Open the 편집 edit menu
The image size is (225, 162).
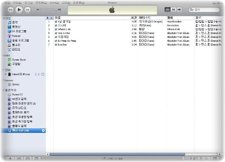click(x=17, y=2)
